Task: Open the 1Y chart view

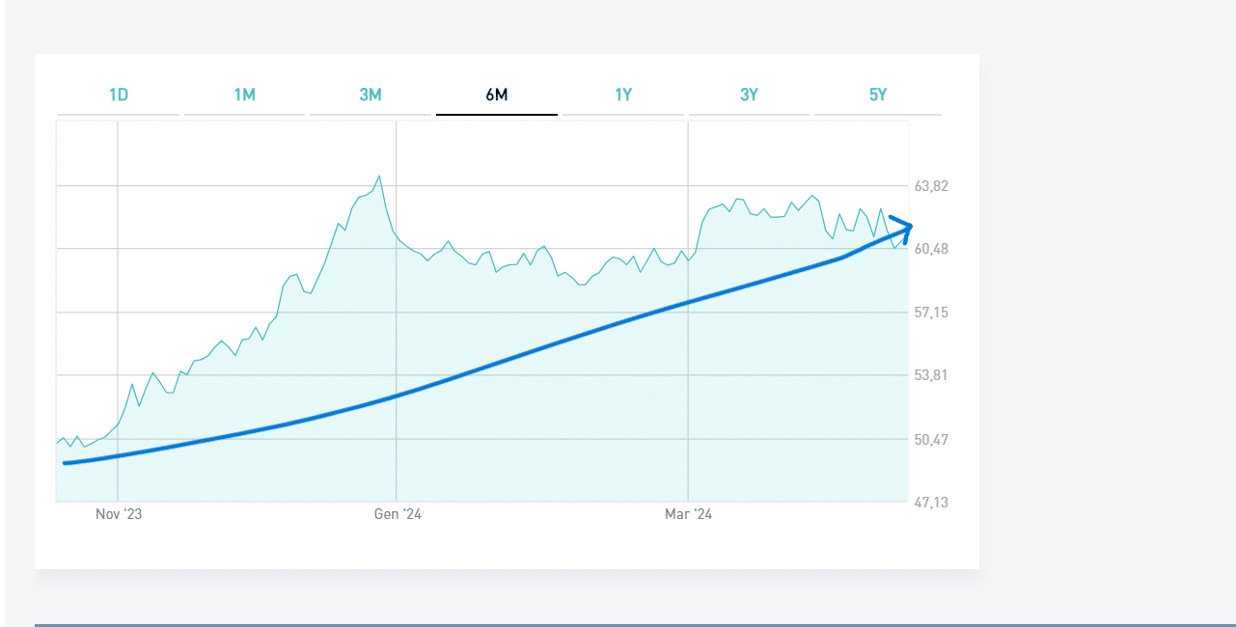Action: pyautogui.click(x=623, y=95)
